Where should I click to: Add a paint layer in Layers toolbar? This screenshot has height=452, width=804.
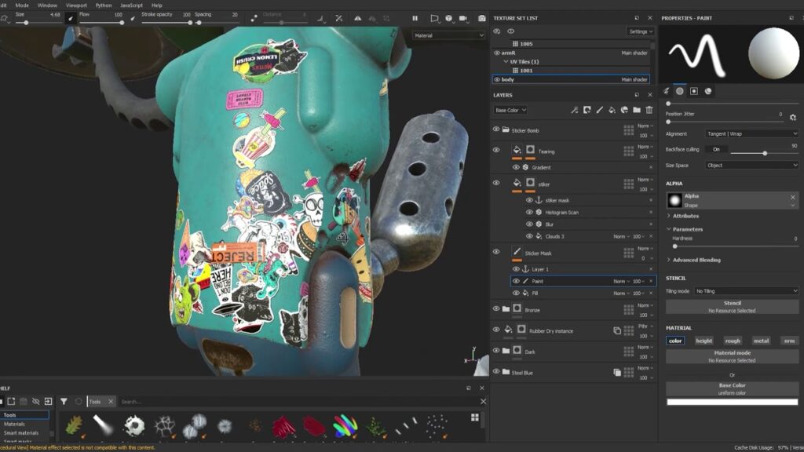tap(599, 110)
